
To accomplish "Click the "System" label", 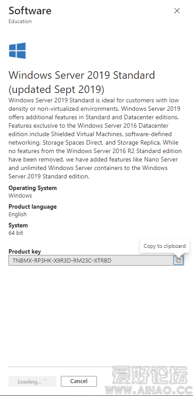I will [x=18, y=225].
